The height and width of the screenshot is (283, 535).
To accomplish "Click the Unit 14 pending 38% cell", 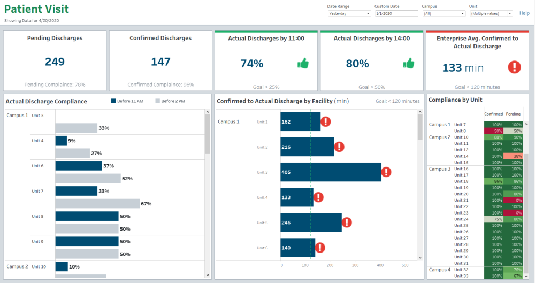I will (514, 156).
